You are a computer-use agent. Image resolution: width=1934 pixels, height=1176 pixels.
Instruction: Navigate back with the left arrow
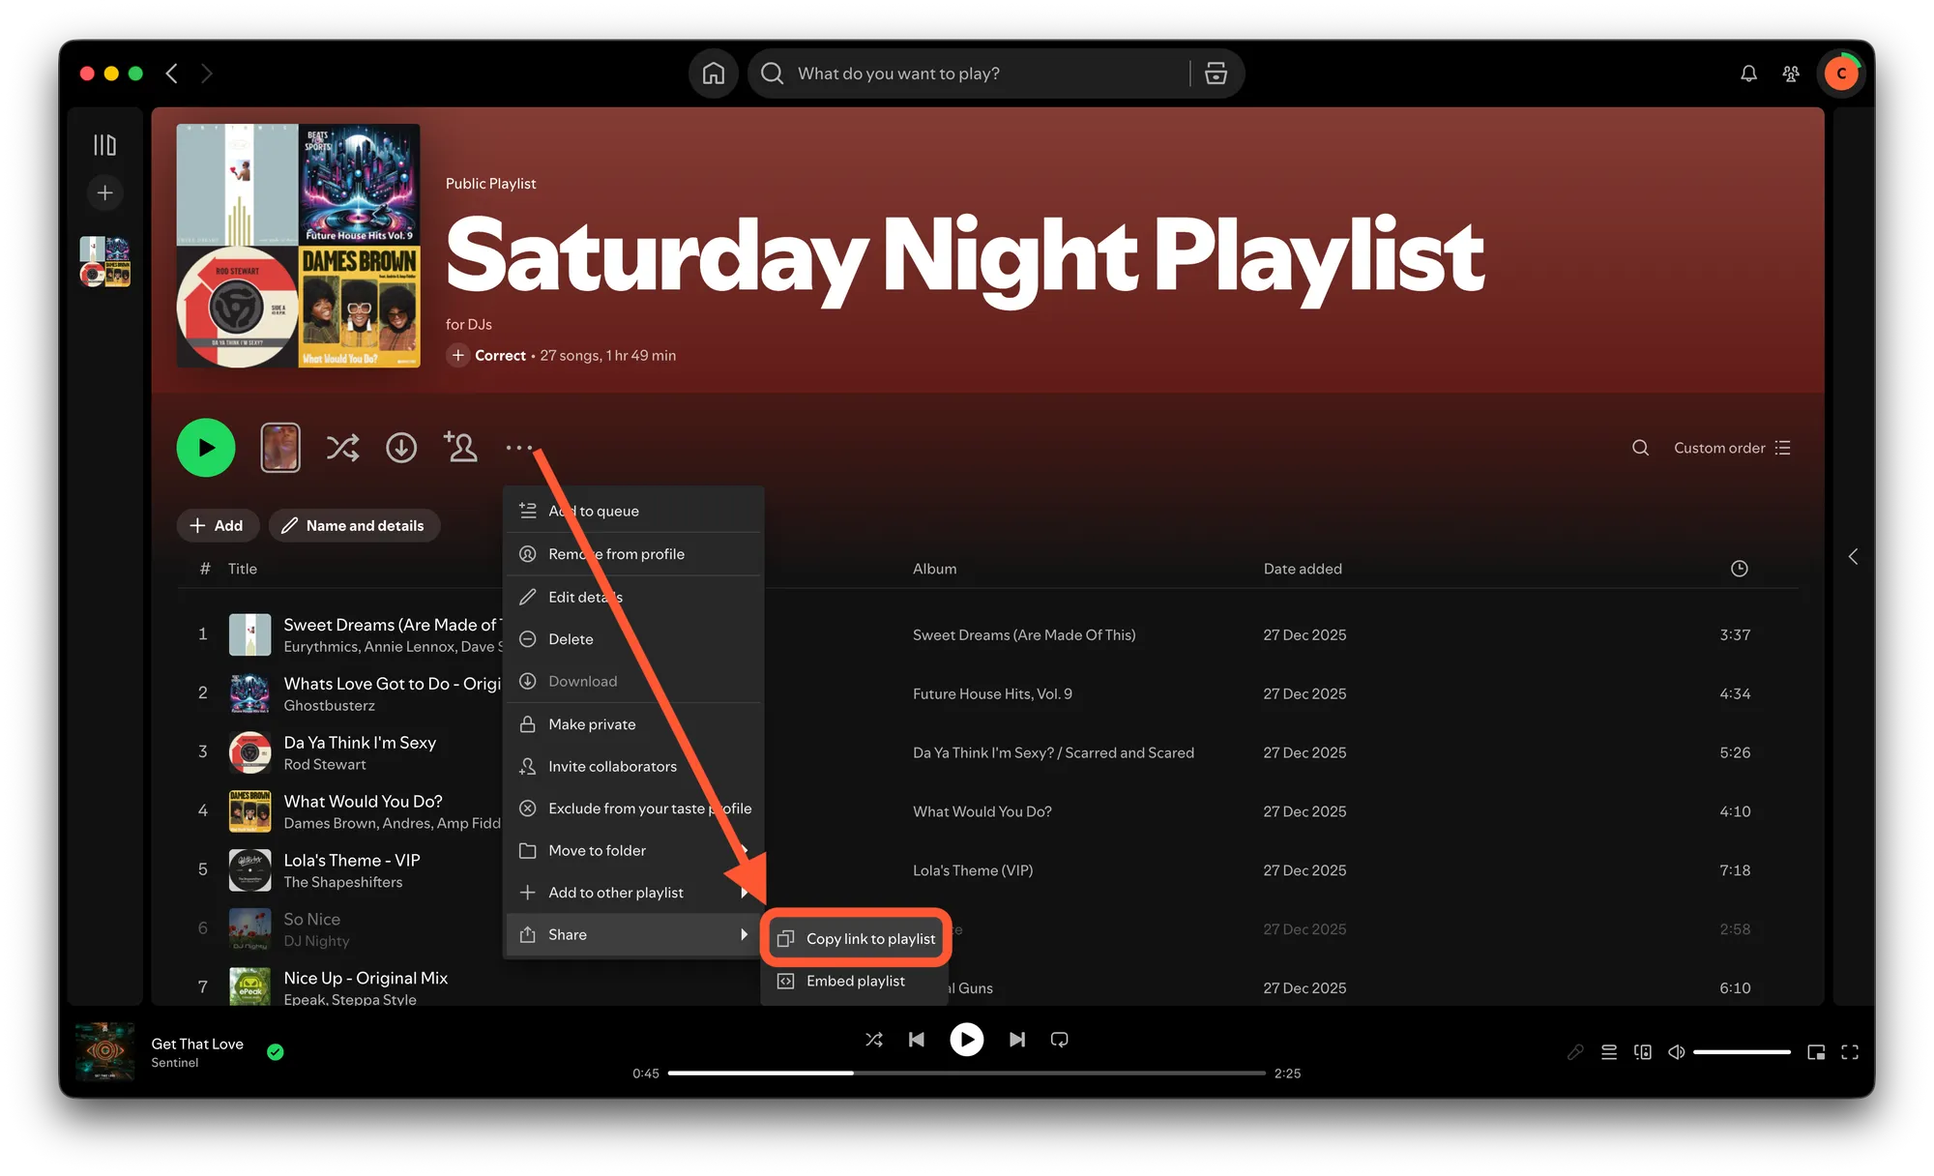pos(172,73)
